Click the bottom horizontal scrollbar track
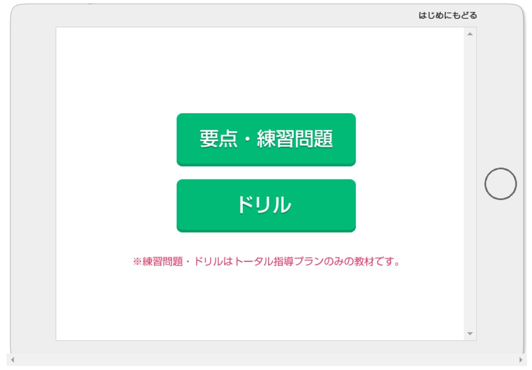Image resolution: width=532 pixels, height=370 pixels. click(266, 360)
